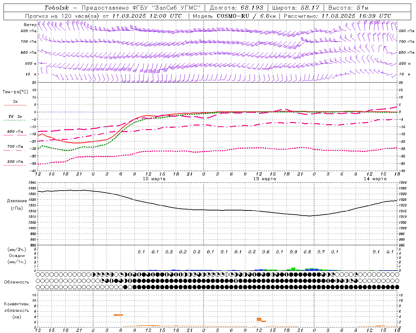Click the orange convective bar near 5-6h on 12 марта
The width and height of the screenshot is (416, 333).
118,315
